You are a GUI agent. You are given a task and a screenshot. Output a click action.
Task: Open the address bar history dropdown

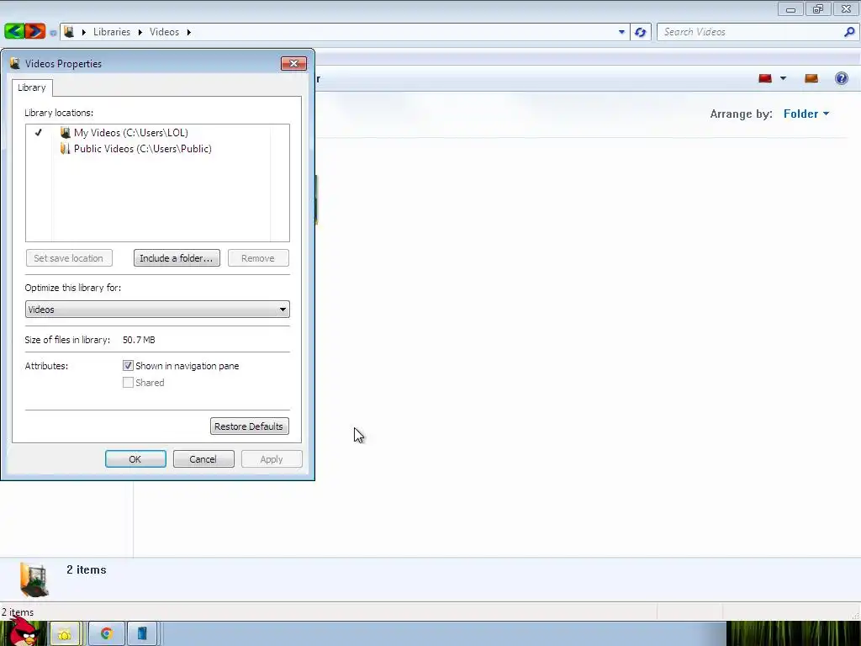pyautogui.click(x=621, y=32)
